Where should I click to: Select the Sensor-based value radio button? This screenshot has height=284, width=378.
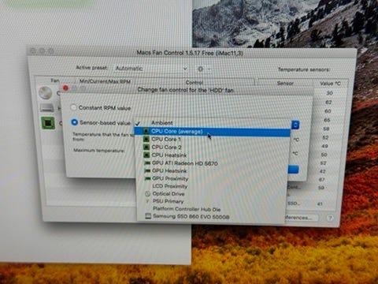point(75,122)
